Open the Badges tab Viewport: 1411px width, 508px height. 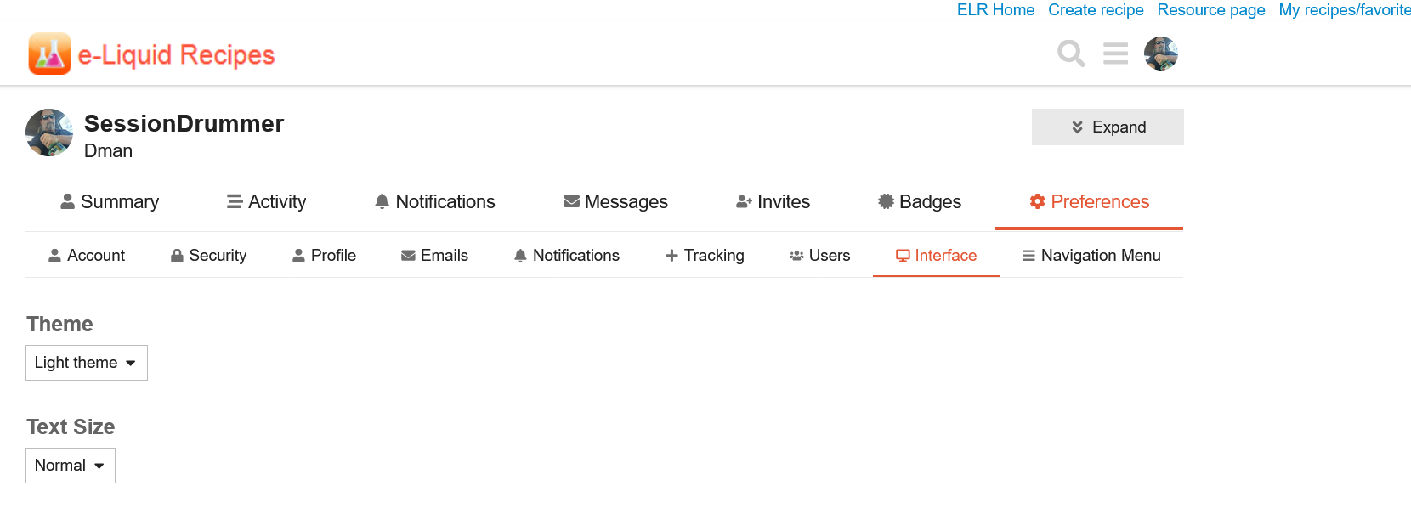coord(919,202)
